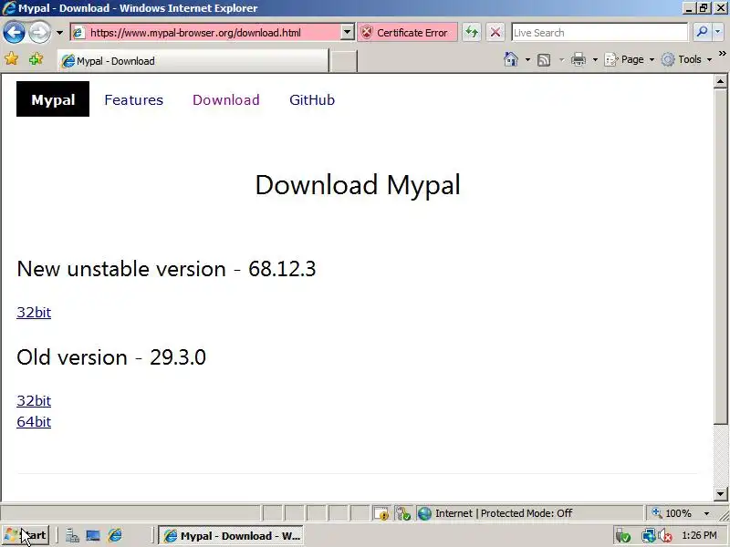
Task: Click the Show Desktop quick launch icon
Action: (93, 536)
